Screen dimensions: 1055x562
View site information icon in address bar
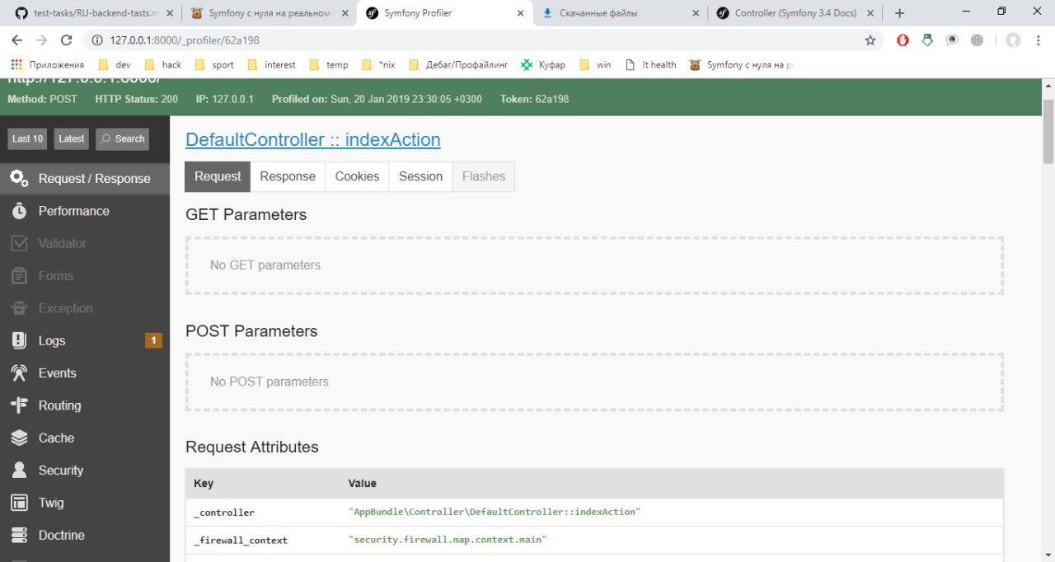[x=96, y=40]
